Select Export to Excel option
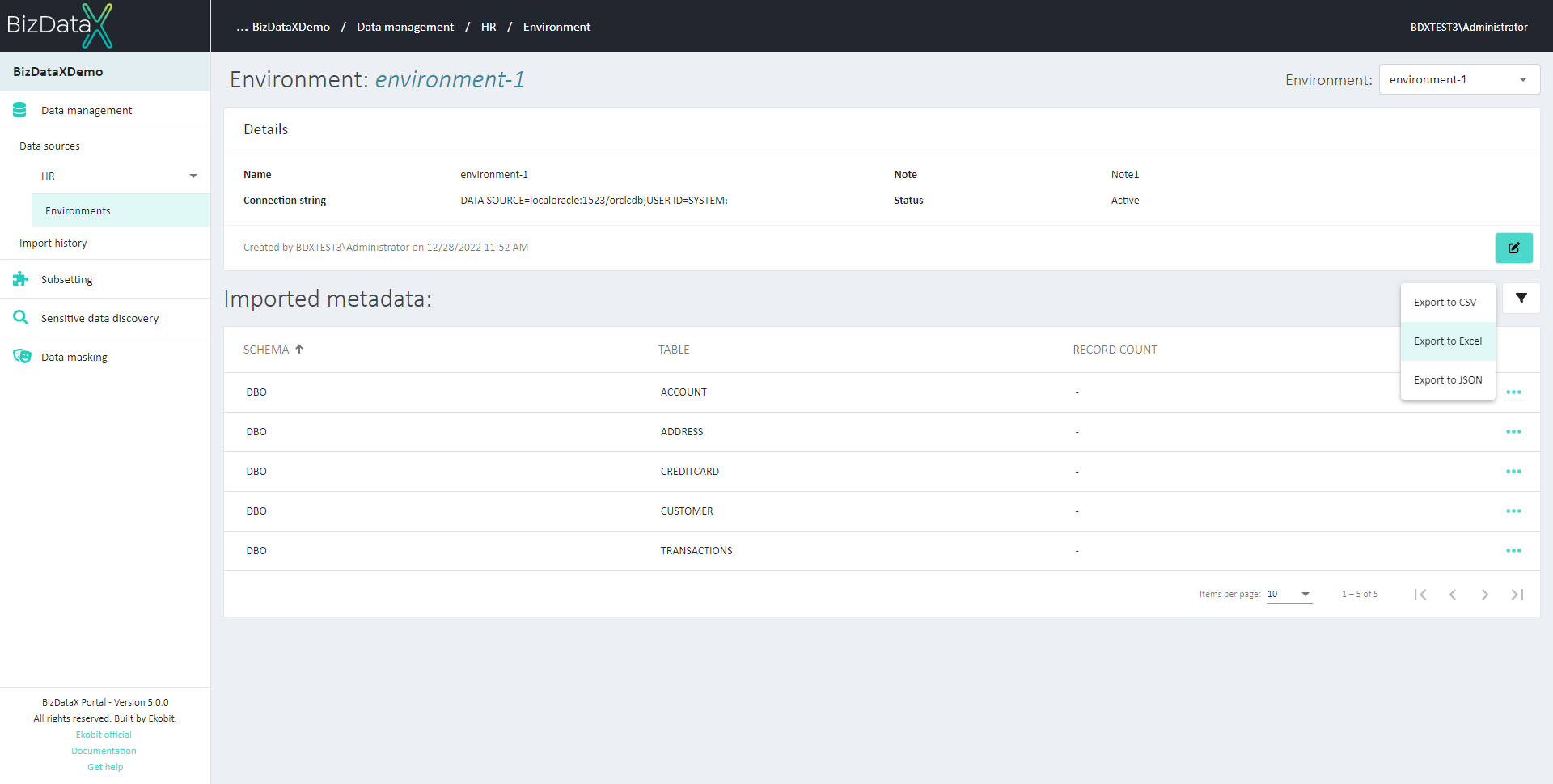 point(1448,341)
